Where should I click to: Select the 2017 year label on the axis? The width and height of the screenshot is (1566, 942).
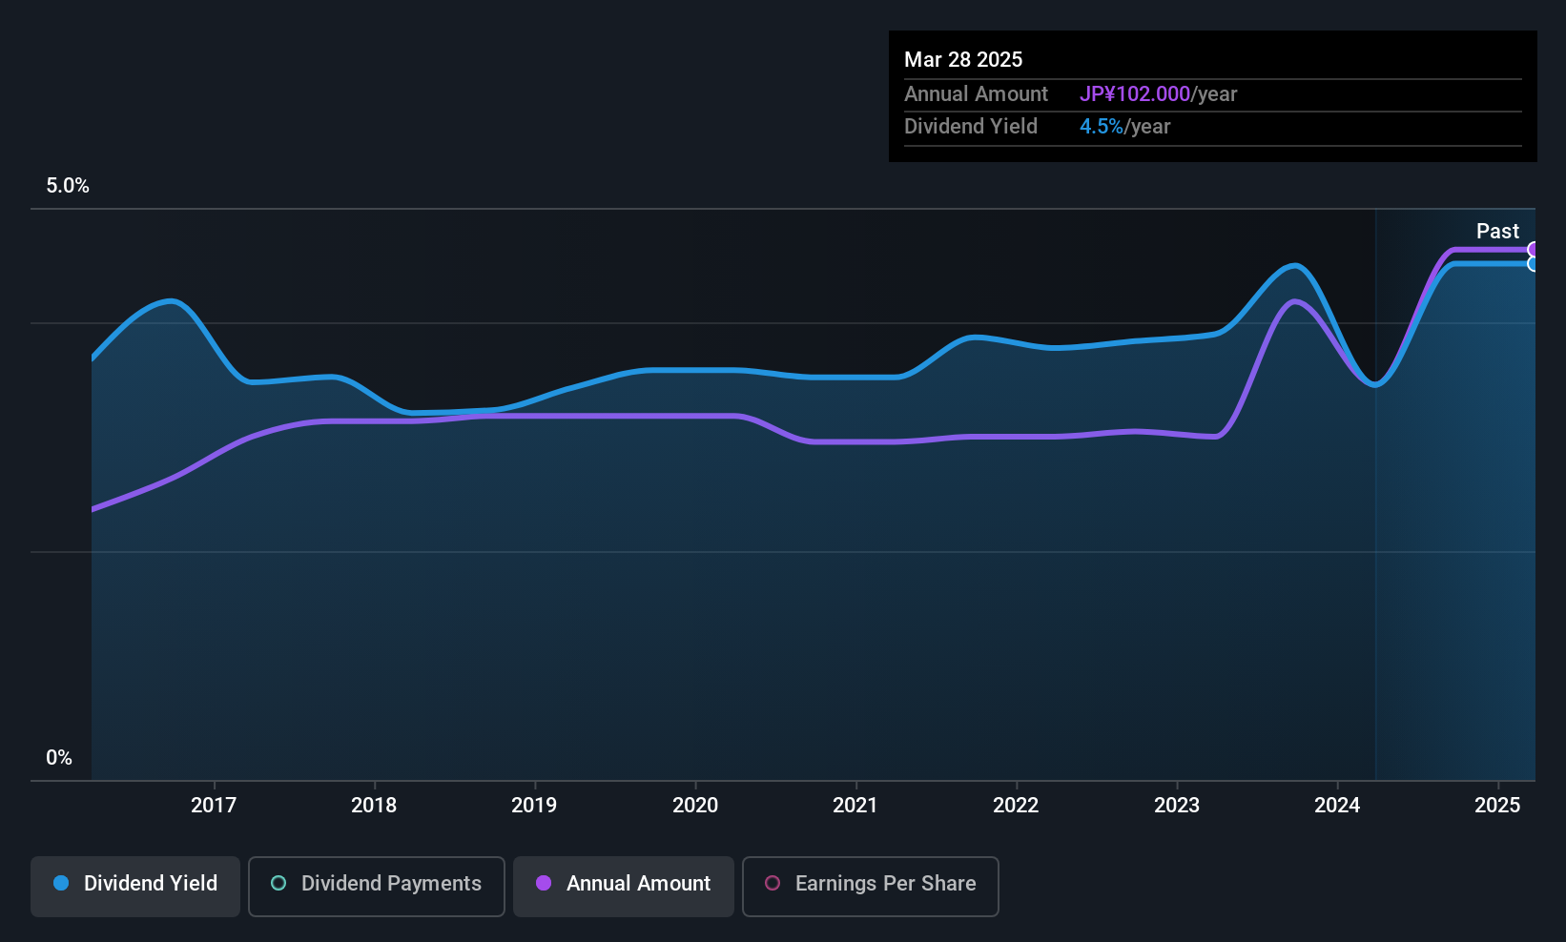[215, 805]
